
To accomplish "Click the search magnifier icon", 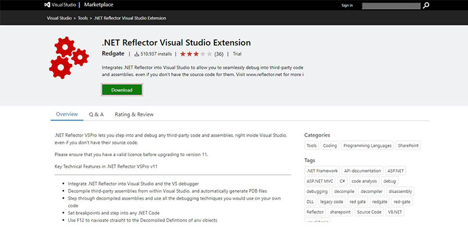I will click(x=426, y=6).
